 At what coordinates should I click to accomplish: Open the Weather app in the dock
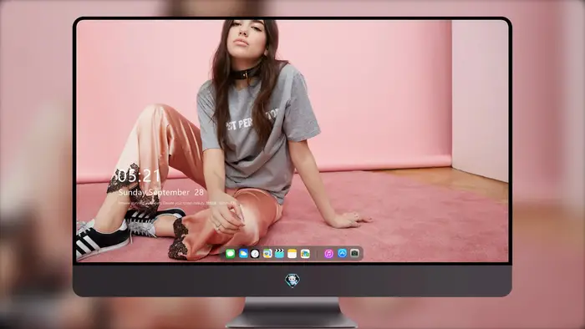[243, 254]
